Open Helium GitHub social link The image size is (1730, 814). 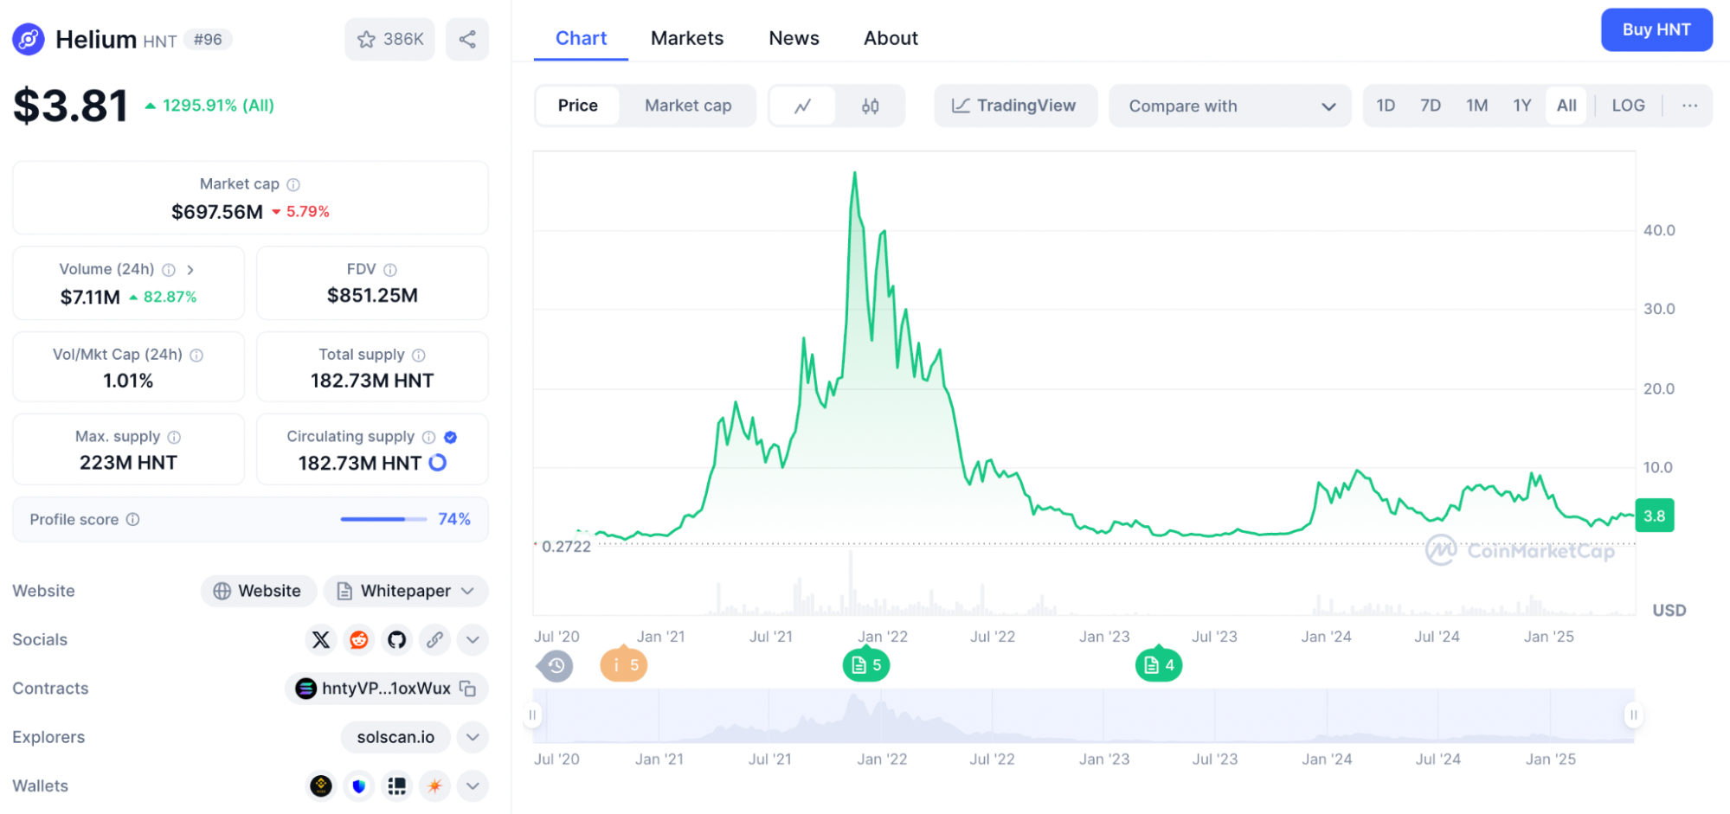(x=397, y=639)
